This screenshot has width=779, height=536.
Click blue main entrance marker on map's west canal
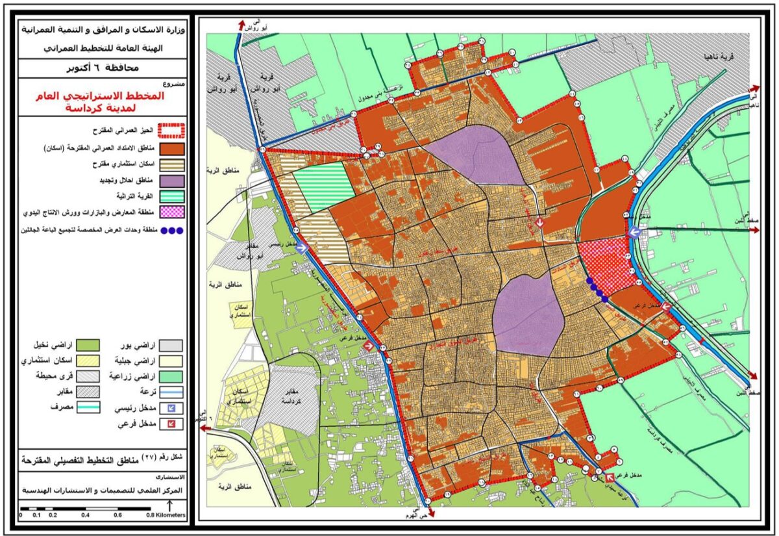(x=301, y=246)
